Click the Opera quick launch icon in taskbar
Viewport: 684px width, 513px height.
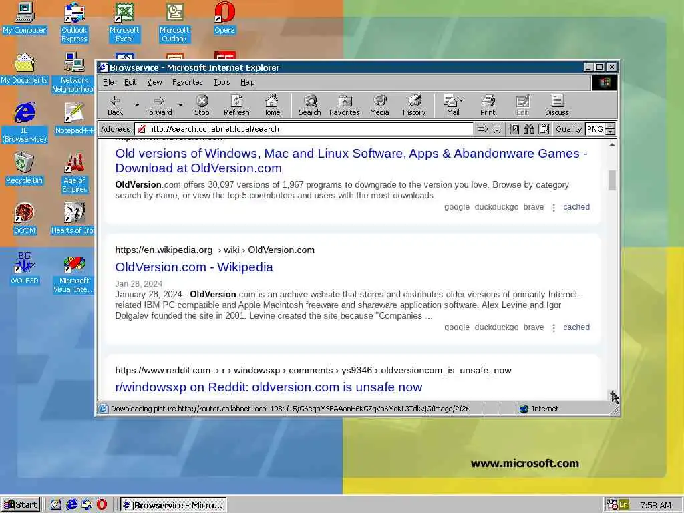(x=102, y=505)
